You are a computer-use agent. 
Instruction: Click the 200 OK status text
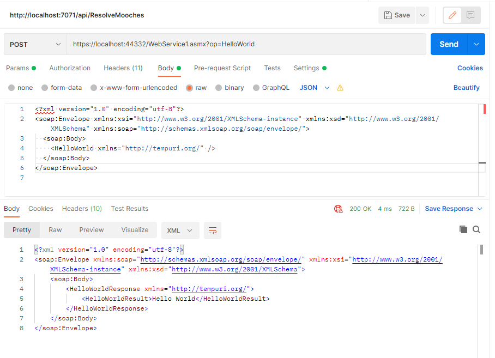point(360,209)
